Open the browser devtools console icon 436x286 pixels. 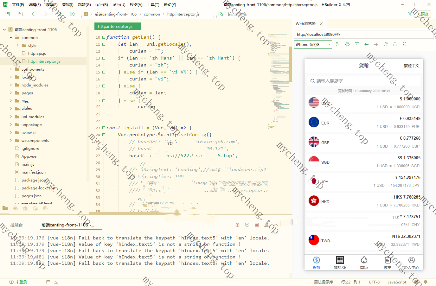[x=357, y=44]
